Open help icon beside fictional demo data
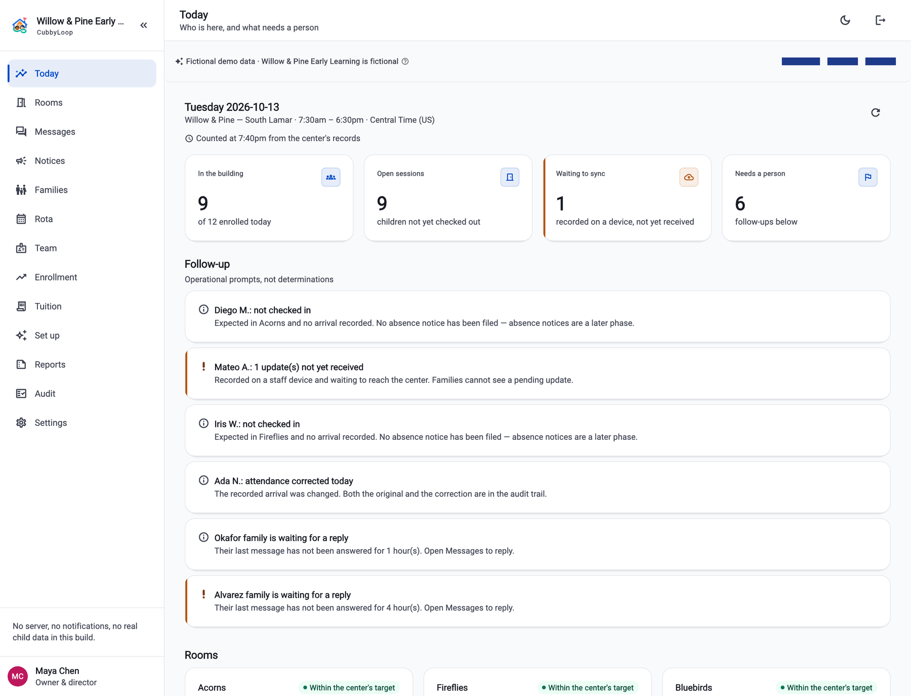 point(405,61)
